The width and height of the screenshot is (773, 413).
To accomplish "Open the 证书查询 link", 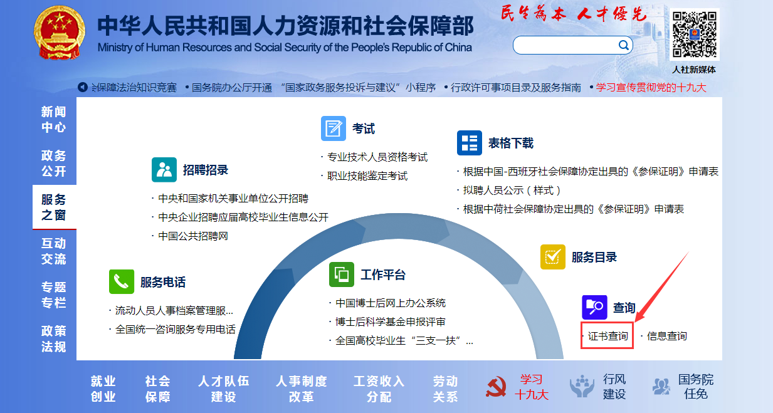I will tap(607, 336).
